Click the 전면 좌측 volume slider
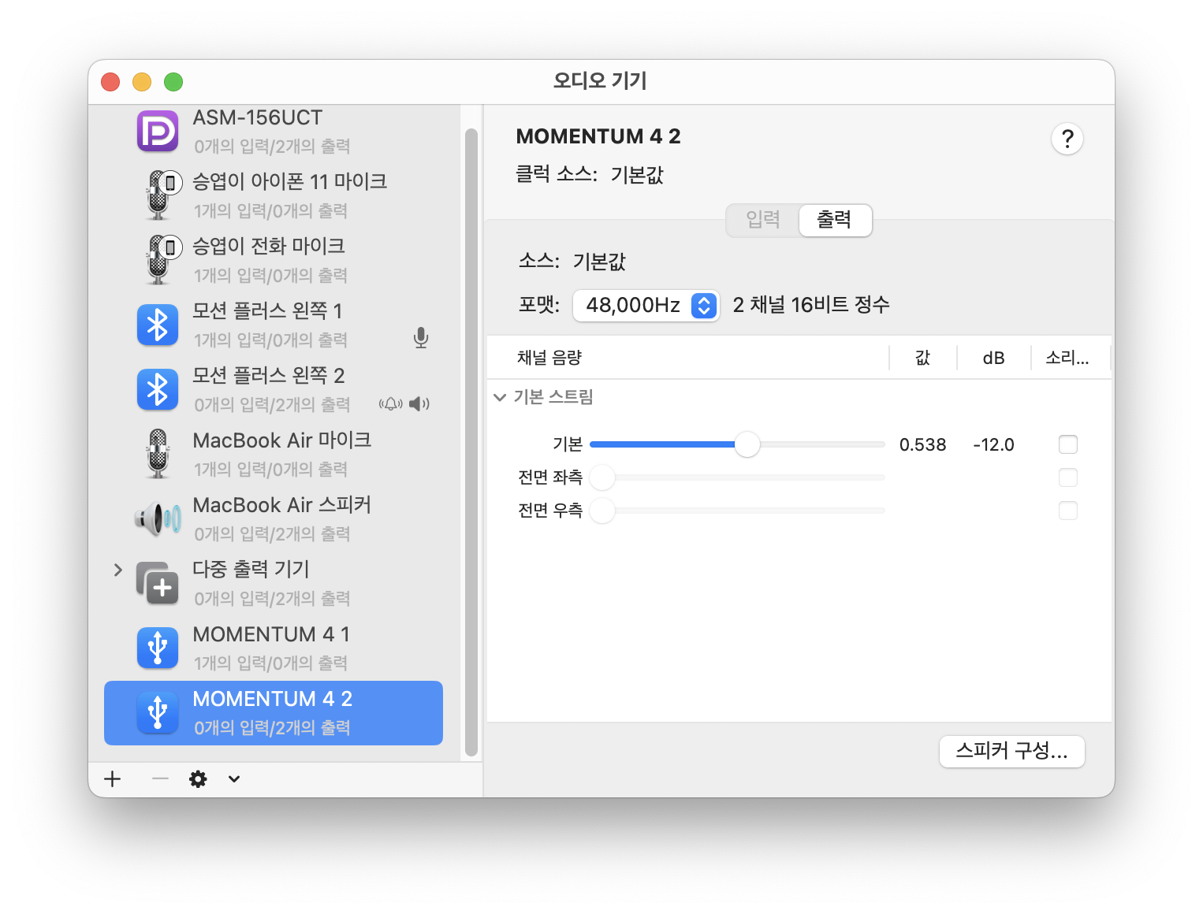1203x914 pixels. click(738, 477)
